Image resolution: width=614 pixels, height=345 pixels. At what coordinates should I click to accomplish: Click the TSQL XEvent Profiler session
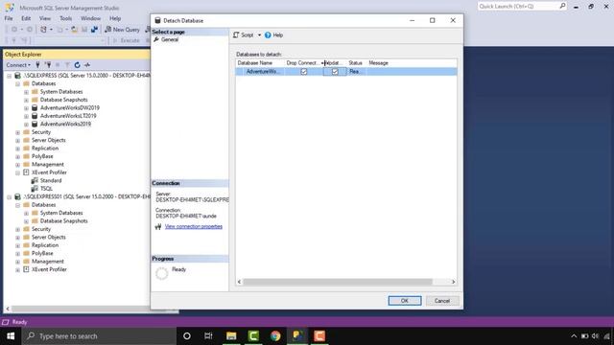[46, 189]
